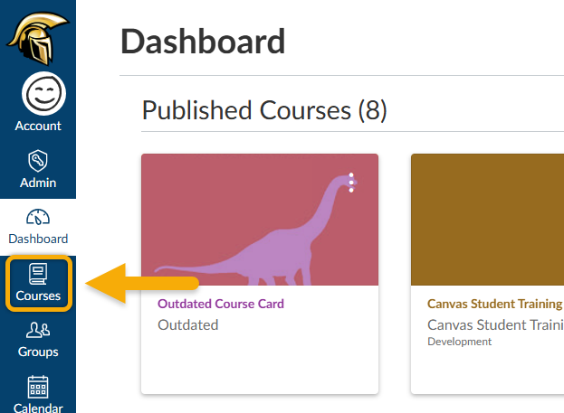Click the Admin shield icon

(x=38, y=161)
